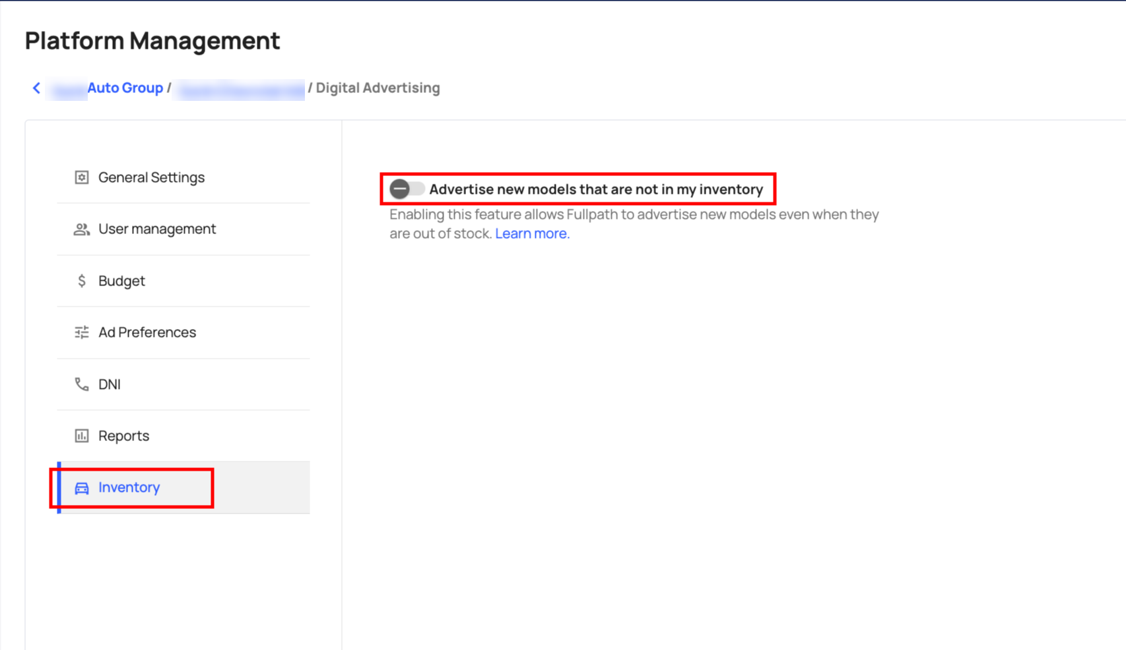Viewport: 1126px width, 650px height.
Task: Click the Budget dollar sign icon
Action: [x=81, y=281]
